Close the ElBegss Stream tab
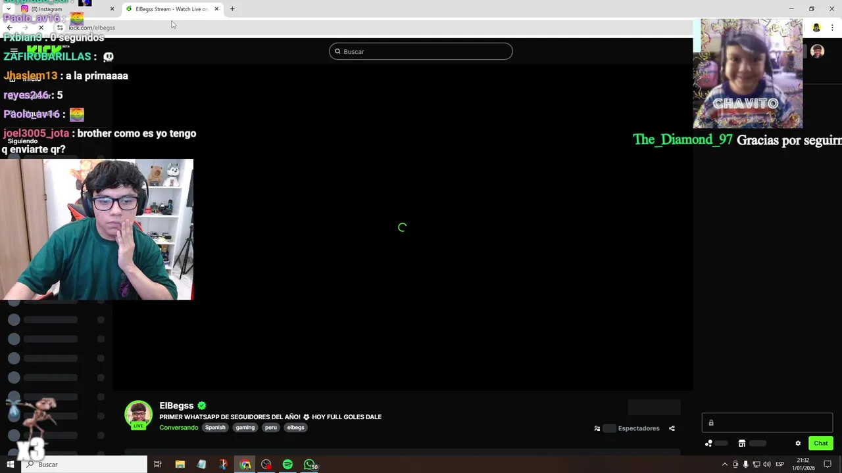Image resolution: width=842 pixels, height=473 pixels. tap(216, 9)
